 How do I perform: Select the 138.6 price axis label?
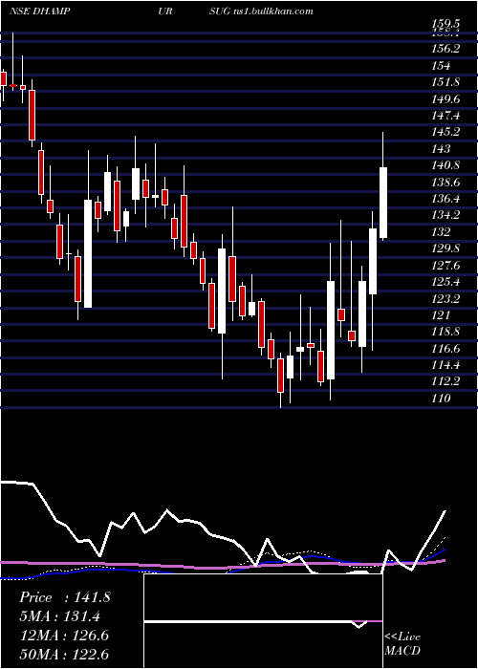447,183
